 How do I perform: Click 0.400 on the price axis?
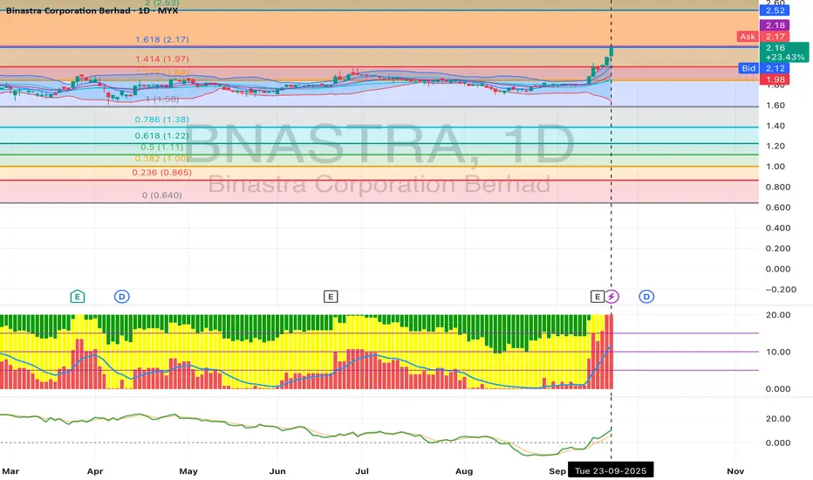tap(778, 228)
